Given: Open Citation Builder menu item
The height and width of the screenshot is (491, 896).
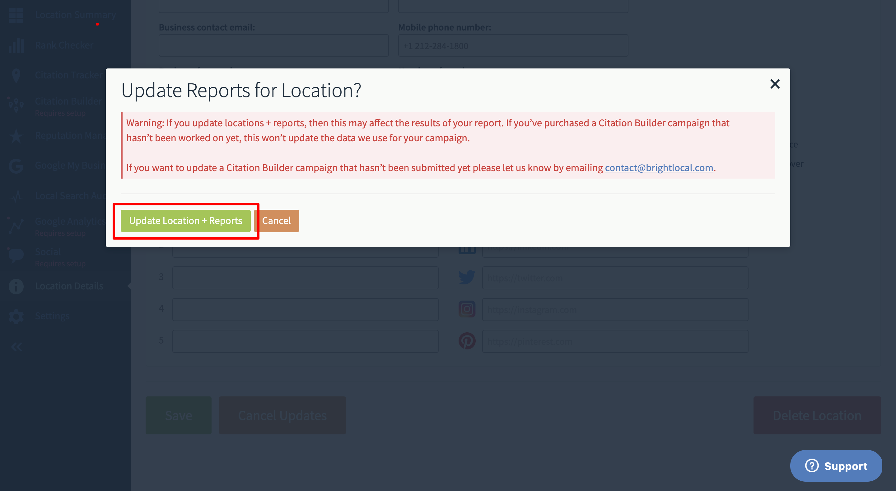Looking at the screenshot, I should click(68, 101).
